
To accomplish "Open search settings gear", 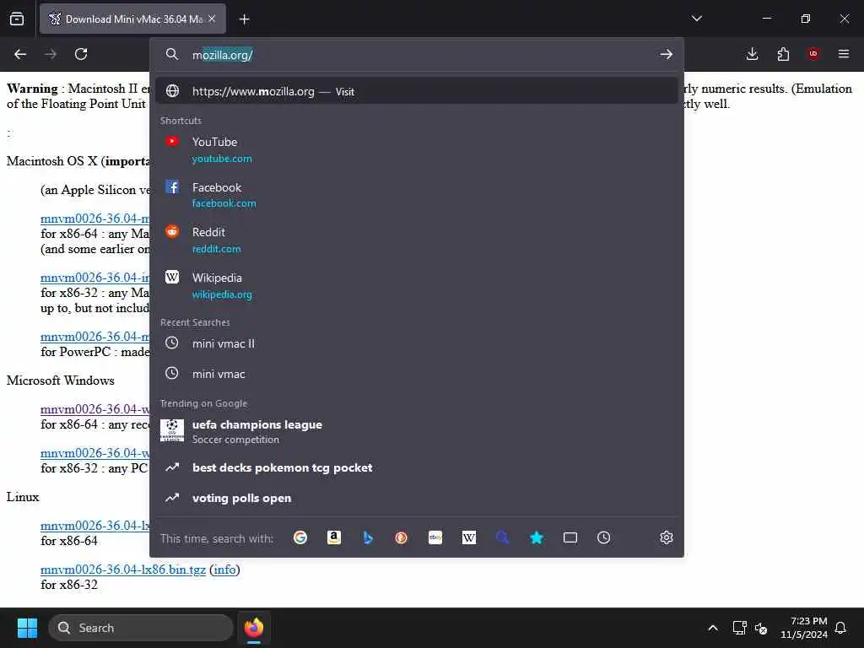I will (x=667, y=537).
